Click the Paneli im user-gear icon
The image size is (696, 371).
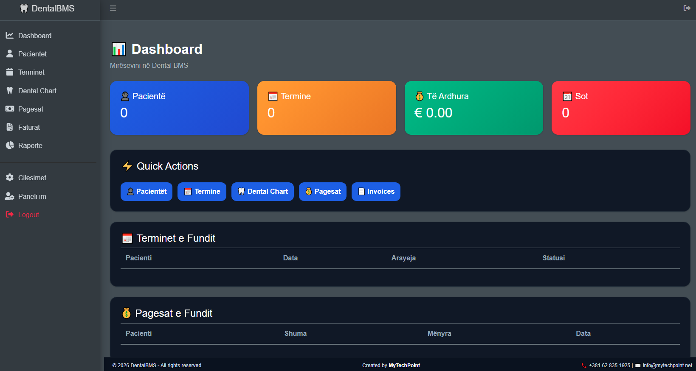pyautogui.click(x=10, y=196)
